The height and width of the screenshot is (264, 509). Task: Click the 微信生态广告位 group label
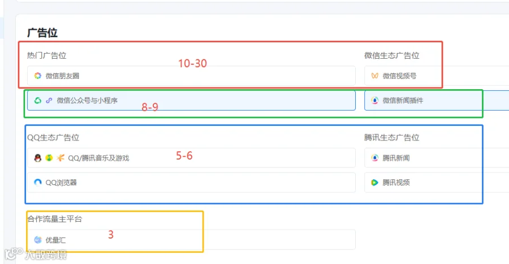pyautogui.click(x=392, y=55)
